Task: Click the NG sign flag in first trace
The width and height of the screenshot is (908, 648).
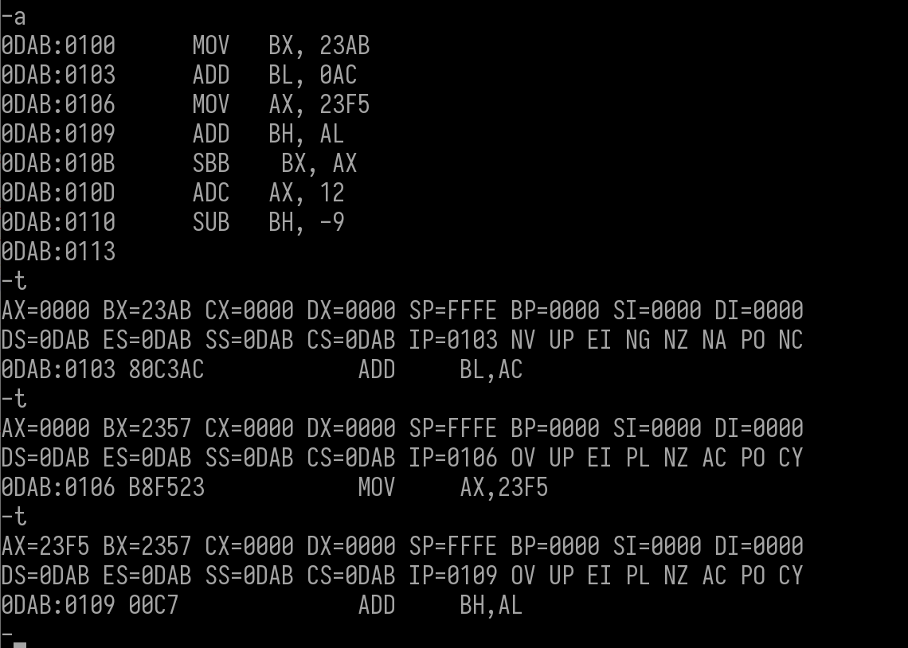Action: 637,340
